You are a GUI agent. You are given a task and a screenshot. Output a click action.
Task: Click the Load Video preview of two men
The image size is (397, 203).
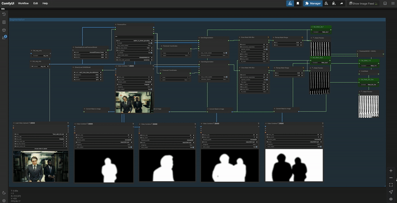[x=41, y=166]
